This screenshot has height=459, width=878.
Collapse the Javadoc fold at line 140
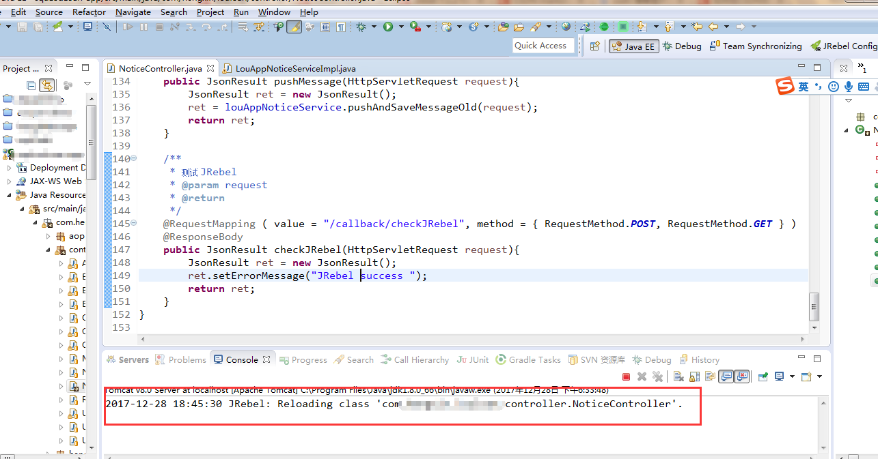coord(133,158)
